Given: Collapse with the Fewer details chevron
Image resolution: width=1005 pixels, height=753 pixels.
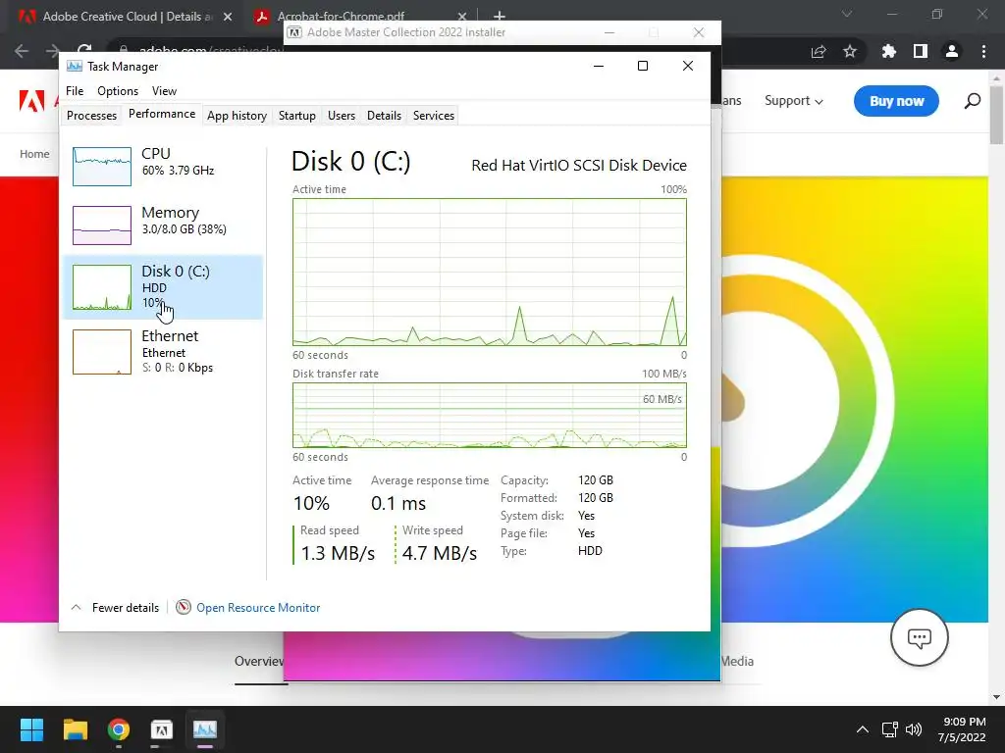Looking at the screenshot, I should (x=76, y=607).
